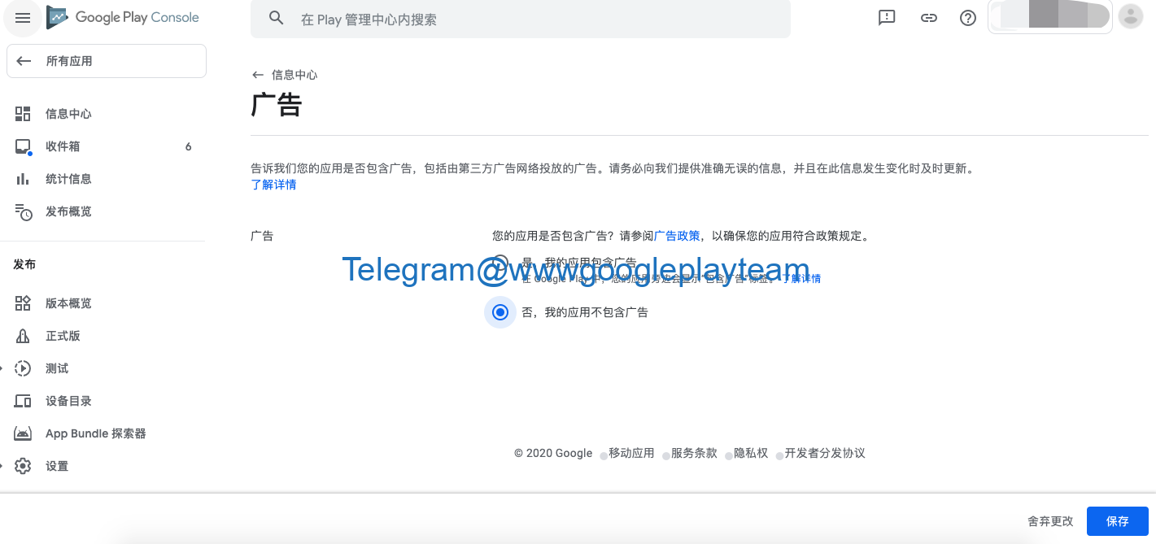
Task: Click the 保存 save button
Action: (x=1118, y=521)
